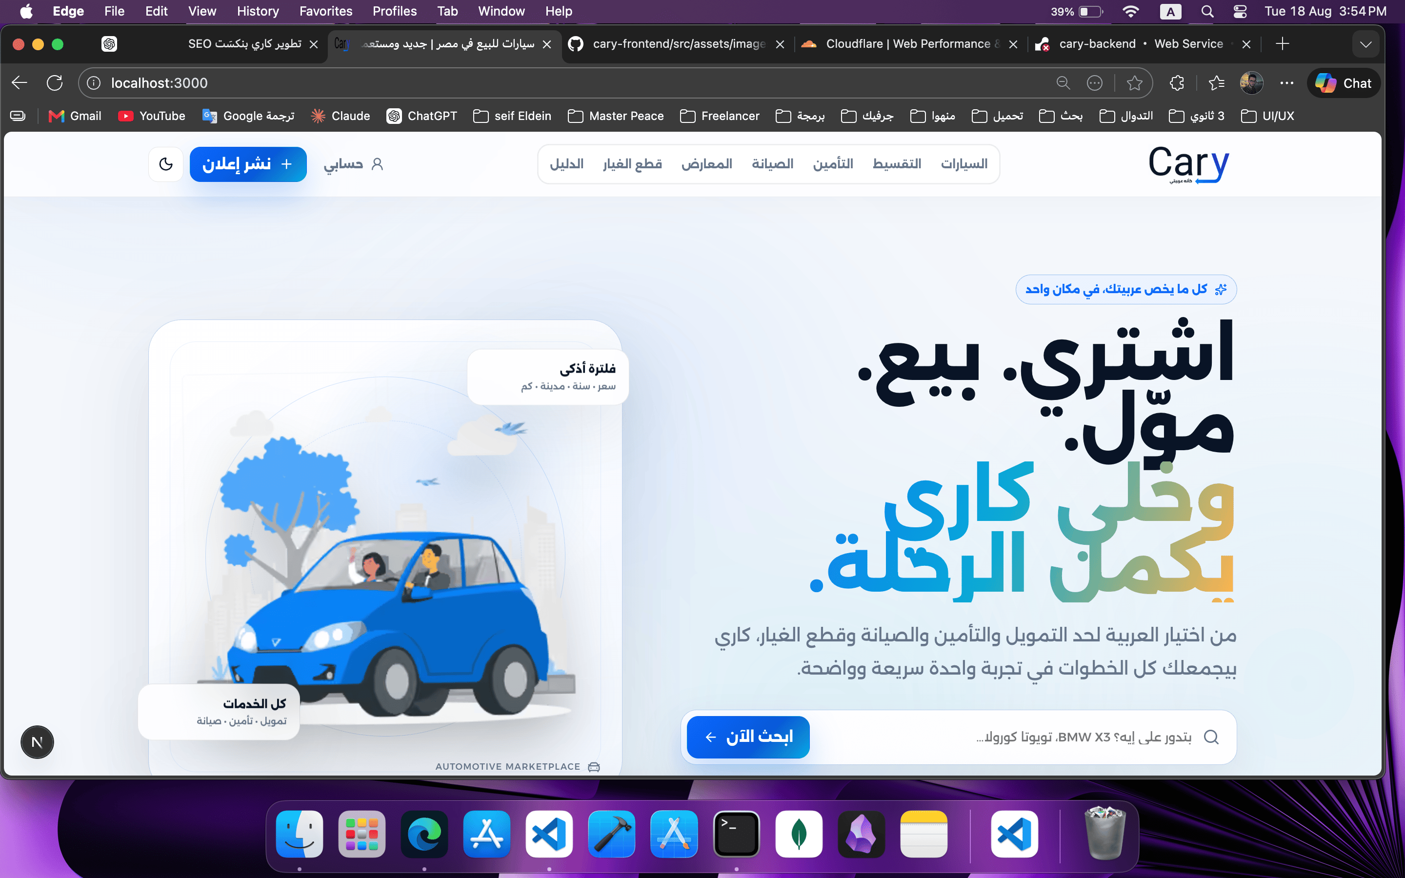Click the zoom out magnifier in address bar
This screenshot has width=1405, height=878.
(x=1063, y=83)
